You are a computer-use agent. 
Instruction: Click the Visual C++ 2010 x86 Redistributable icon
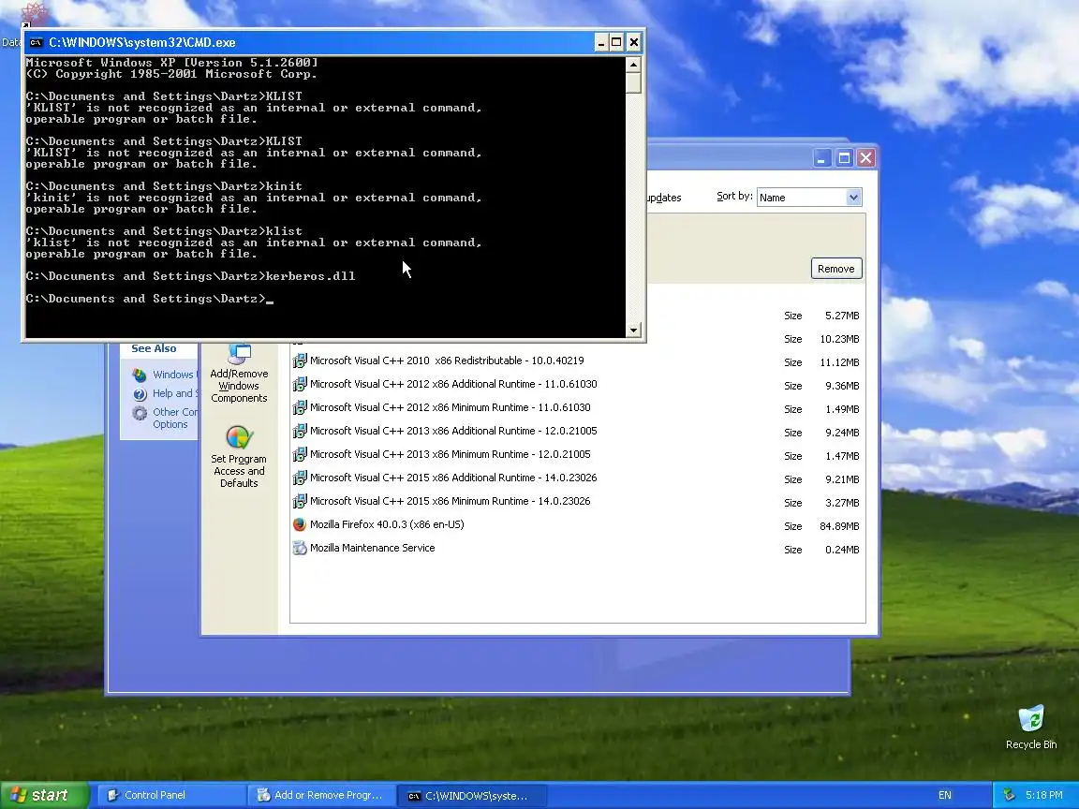(x=300, y=361)
